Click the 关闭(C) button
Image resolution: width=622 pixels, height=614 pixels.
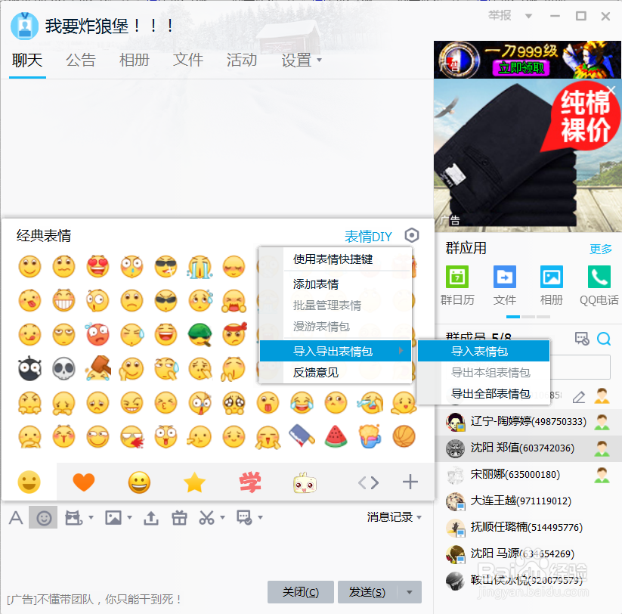pos(300,592)
